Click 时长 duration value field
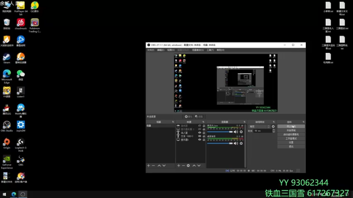This screenshot has width=353, height=198. pyautogui.click(x=263, y=131)
